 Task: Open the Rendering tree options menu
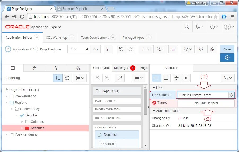pos(80,78)
